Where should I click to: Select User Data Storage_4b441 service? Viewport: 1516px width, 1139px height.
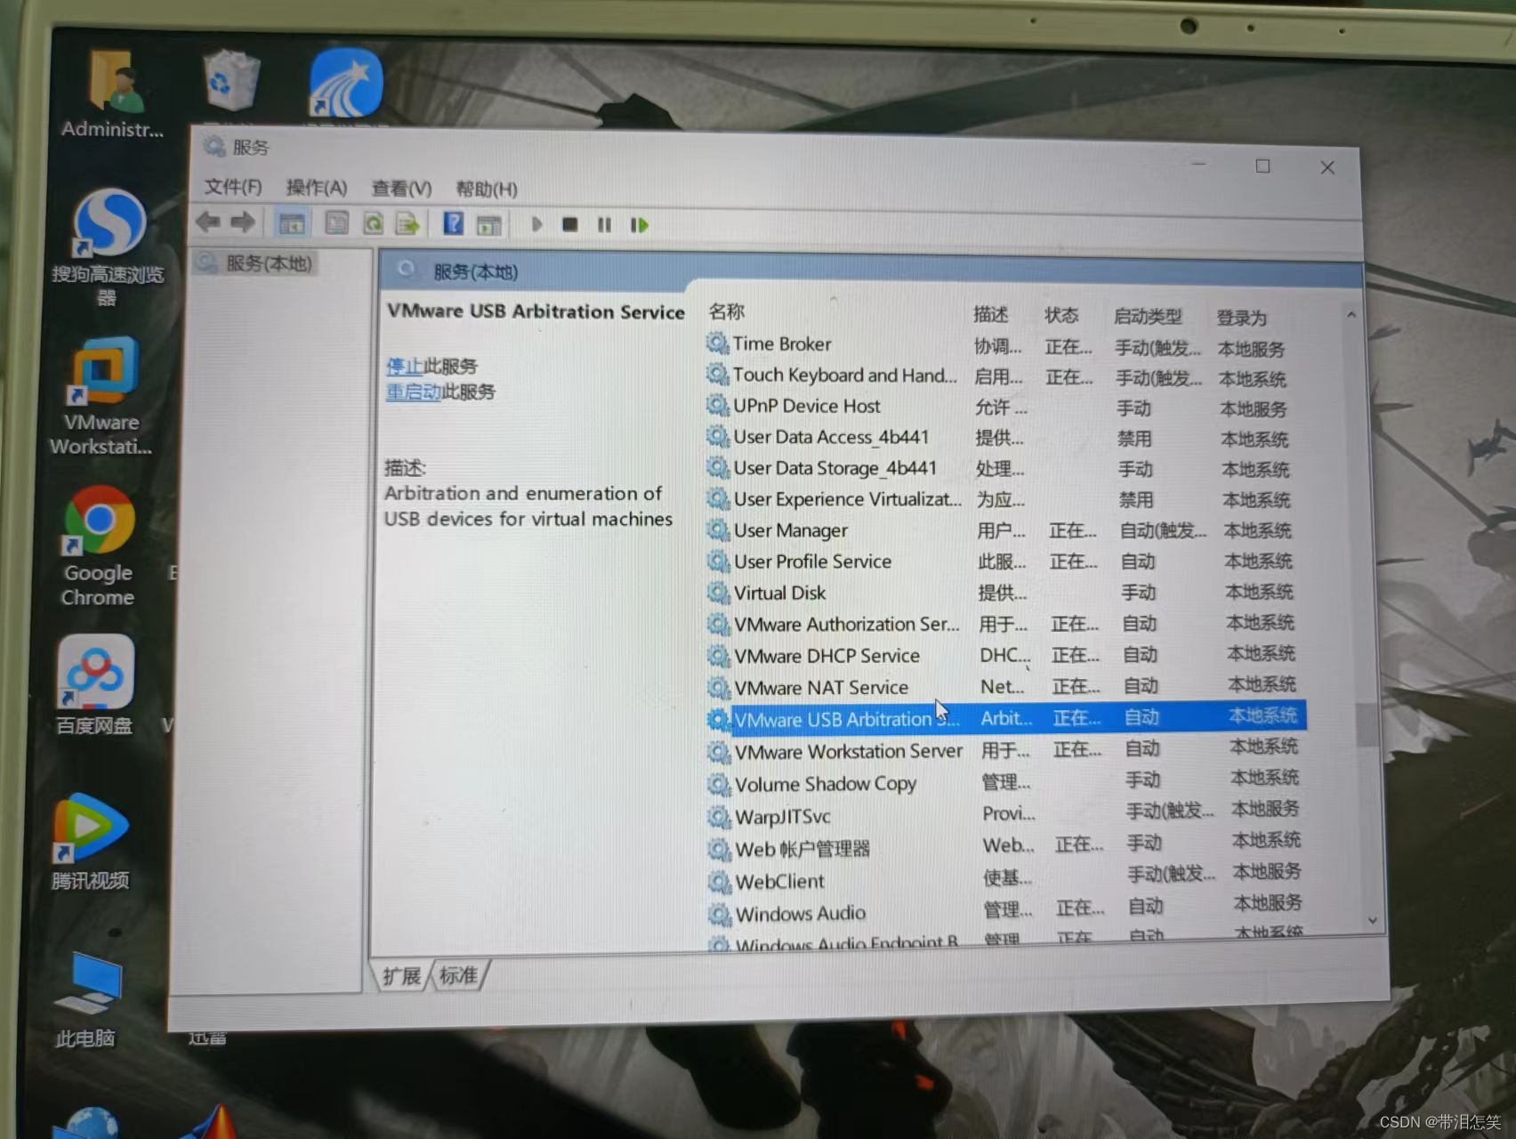click(999, 468)
